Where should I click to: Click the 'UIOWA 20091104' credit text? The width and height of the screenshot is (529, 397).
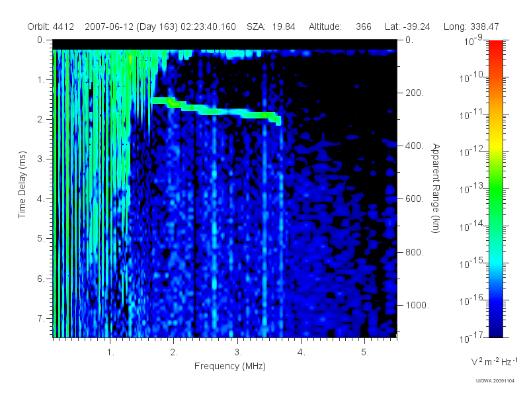pyautogui.click(x=495, y=381)
